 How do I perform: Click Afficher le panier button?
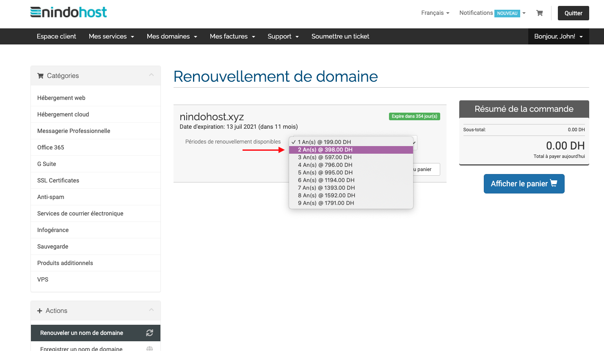(x=524, y=184)
